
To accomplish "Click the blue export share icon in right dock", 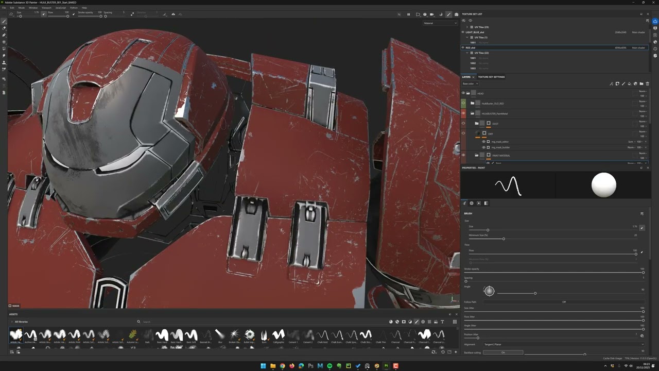I will 655,22.
